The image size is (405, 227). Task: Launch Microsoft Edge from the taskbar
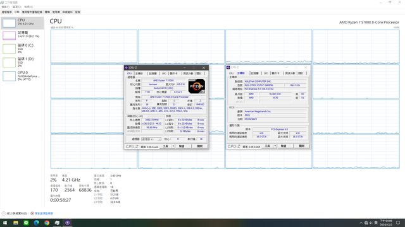(x=37, y=223)
